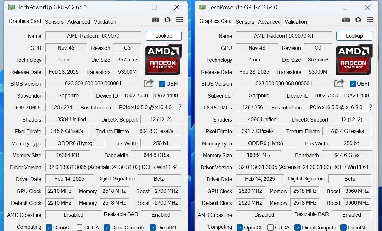This screenshot has width=382, height=231.
Task: Click Bus Interface question mark in RX 9070 window
Action: [x=180, y=107]
